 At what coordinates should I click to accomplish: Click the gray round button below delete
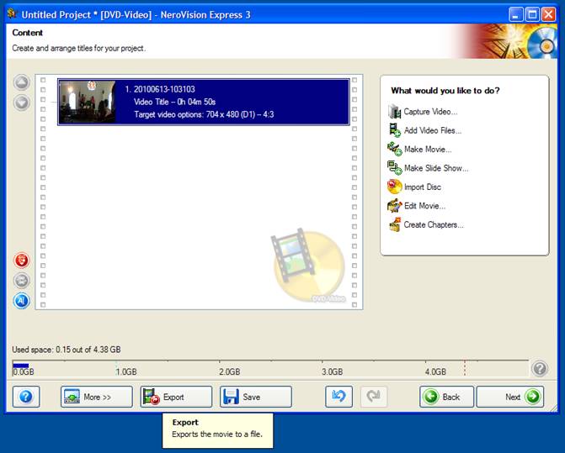click(x=22, y=281)
